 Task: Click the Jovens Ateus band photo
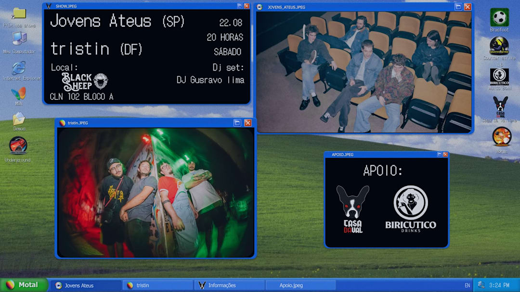(364, 72)
